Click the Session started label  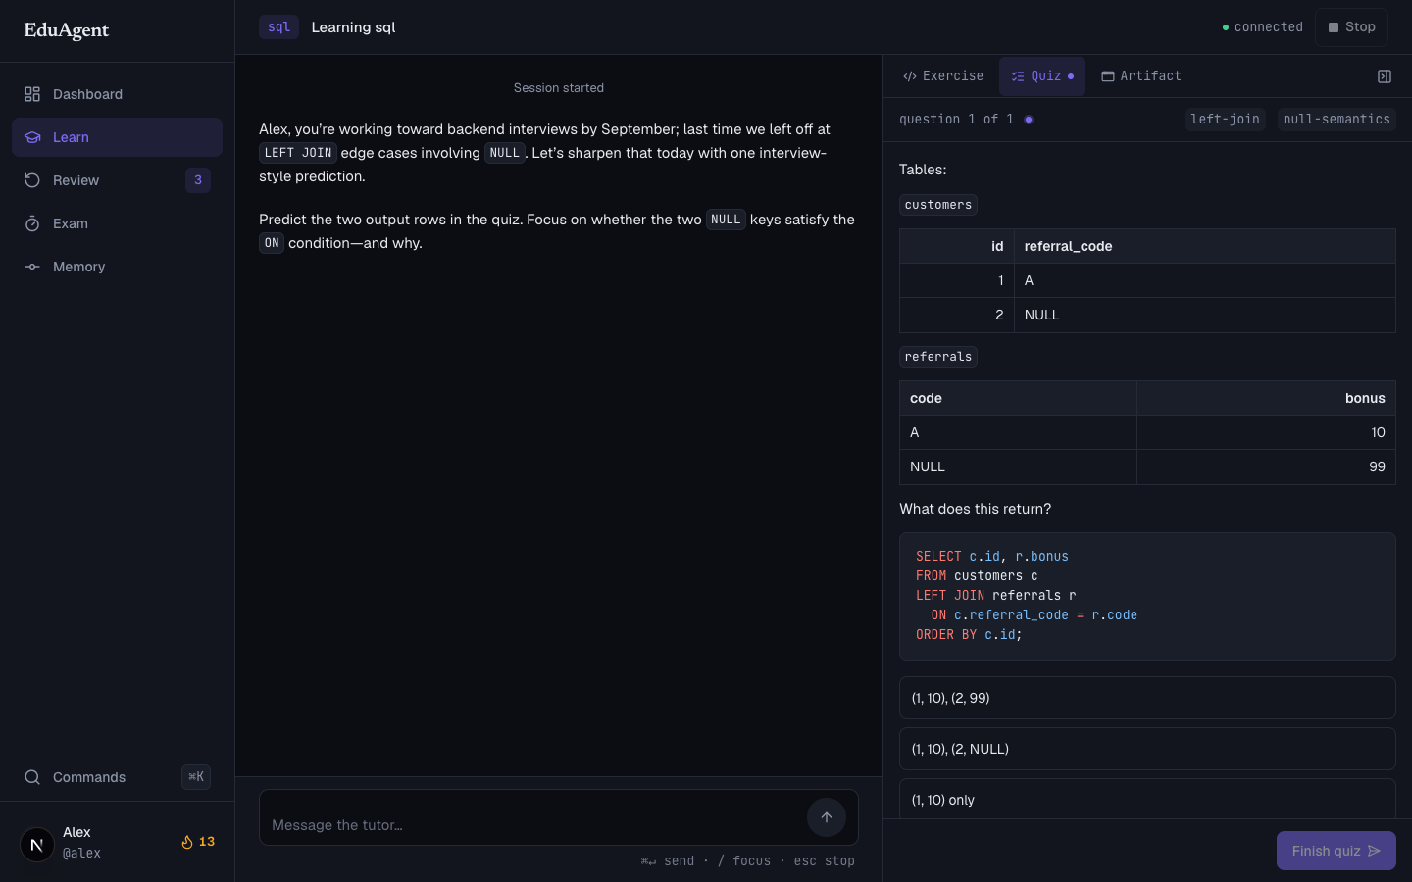coord(559,88)
